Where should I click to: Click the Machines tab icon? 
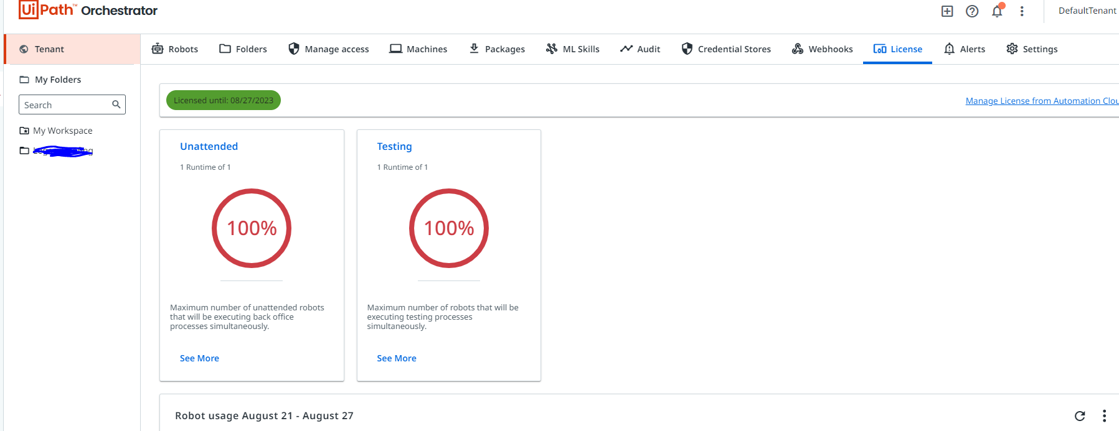[395, 49]
